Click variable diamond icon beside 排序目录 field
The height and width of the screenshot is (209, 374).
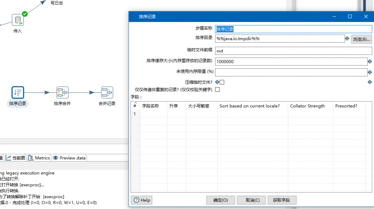347,39
